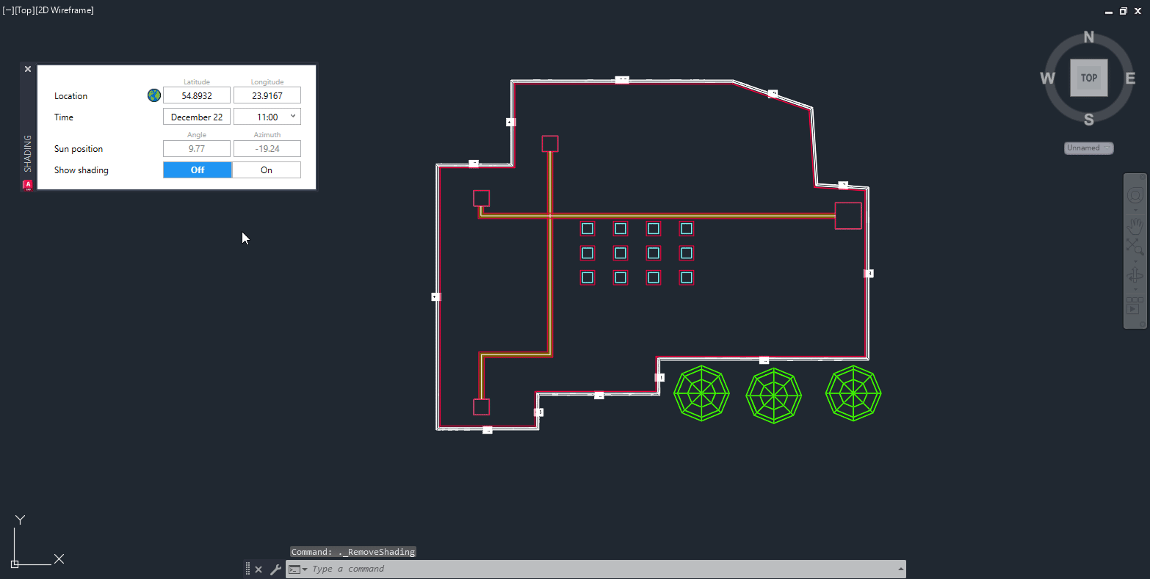Screen dimensions: 1150x579
Task: Click the vertical SHADING palette title
Action: point(28,153)
